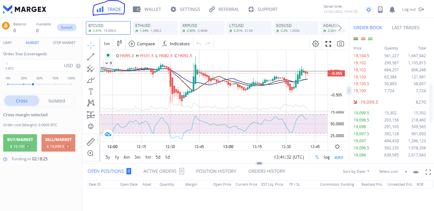
Task: Open the chart settings gear
Action: click(315, 44)
